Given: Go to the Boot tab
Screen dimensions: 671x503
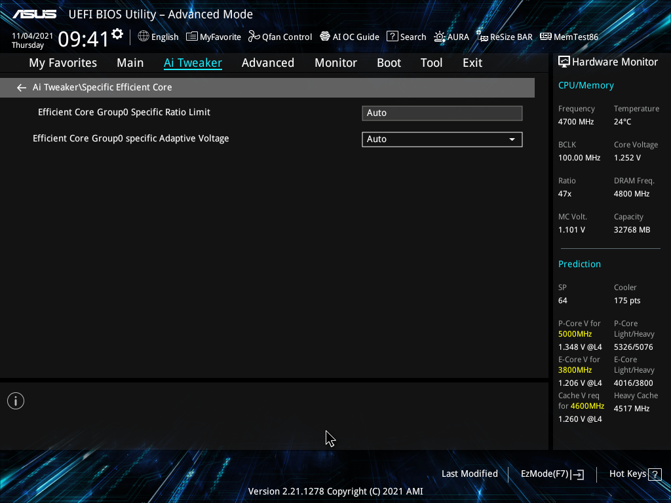Looking at the screenshot, I should coord(389,63).
